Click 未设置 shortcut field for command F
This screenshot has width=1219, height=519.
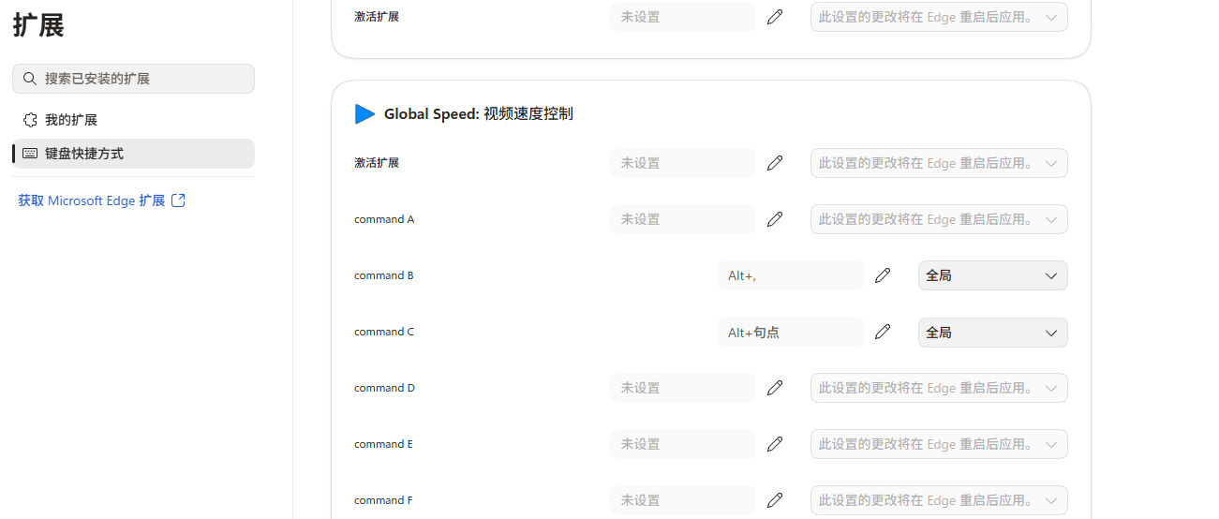pyautogui.click(x=683, y=500)
